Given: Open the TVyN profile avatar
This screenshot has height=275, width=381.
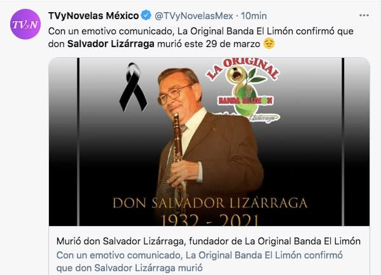Looking at the screenshot, I should (x=25, y=24).
